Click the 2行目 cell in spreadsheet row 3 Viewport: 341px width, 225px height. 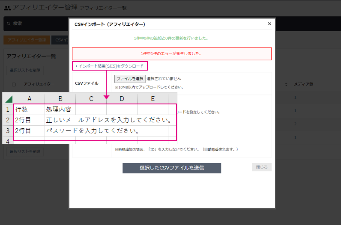pos(30,131)
